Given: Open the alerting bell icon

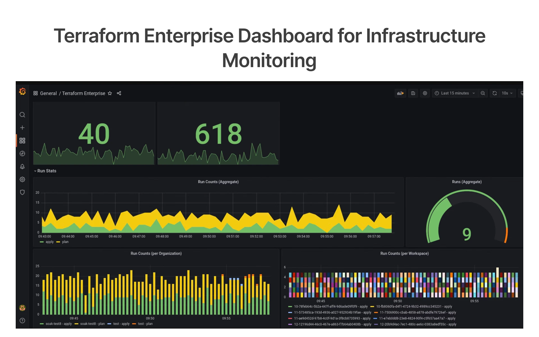Looking at the screenshot, I should click(22, 167).
